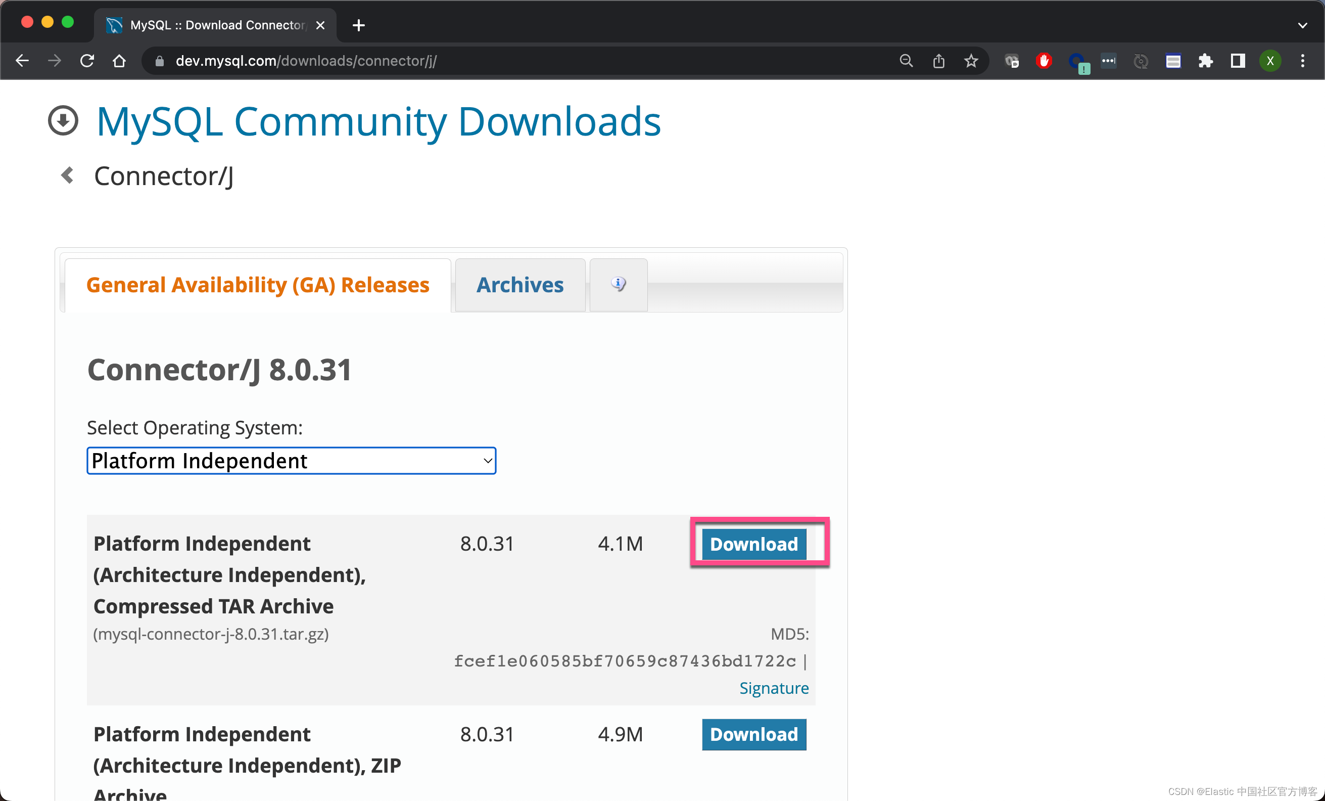This screenshot has height=801, width=1325.
Task: Go back with the browser back arrow
Action: pos(22,61)
